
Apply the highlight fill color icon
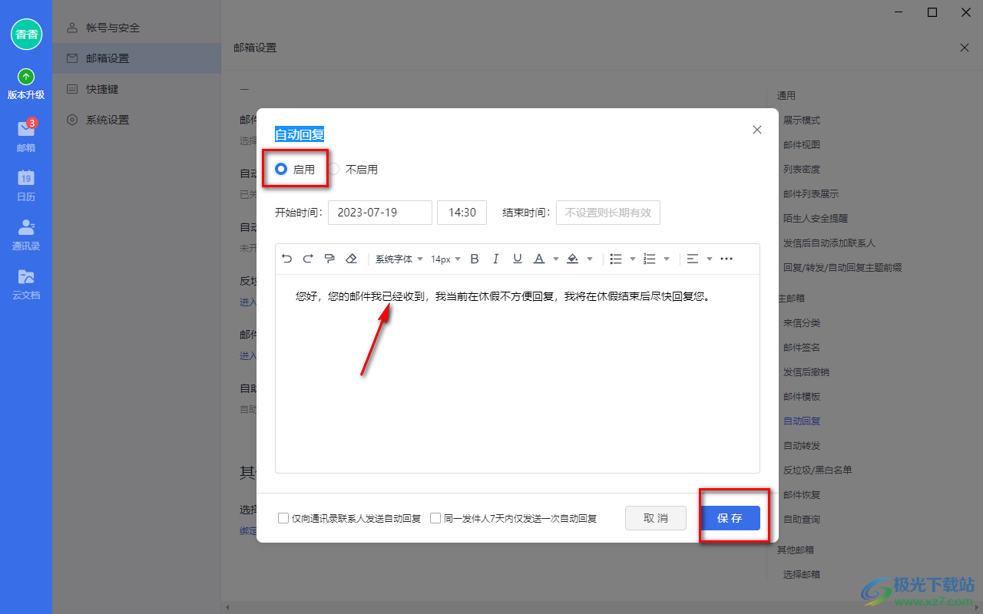coord(572,259)
